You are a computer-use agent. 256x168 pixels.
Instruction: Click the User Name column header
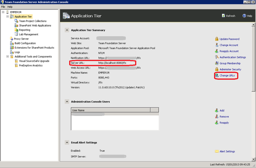(111, 110)
